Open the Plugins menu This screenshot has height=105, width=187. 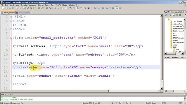(65, 5)
